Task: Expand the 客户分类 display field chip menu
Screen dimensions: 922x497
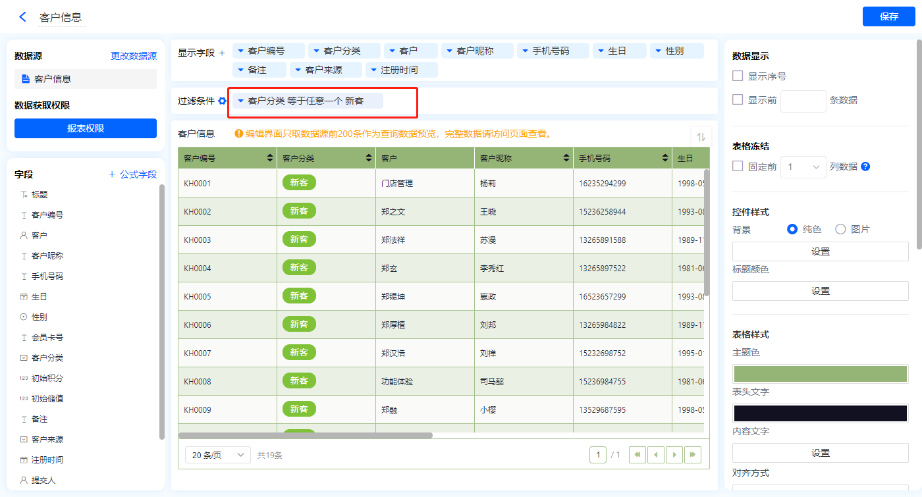Action: pos(317,51)
